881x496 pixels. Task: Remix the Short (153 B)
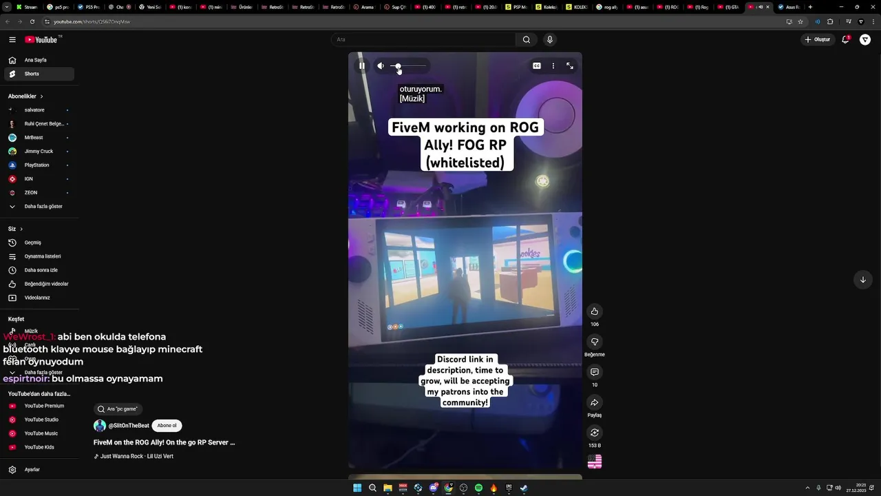pyautogui.click(x=595, y=433)
